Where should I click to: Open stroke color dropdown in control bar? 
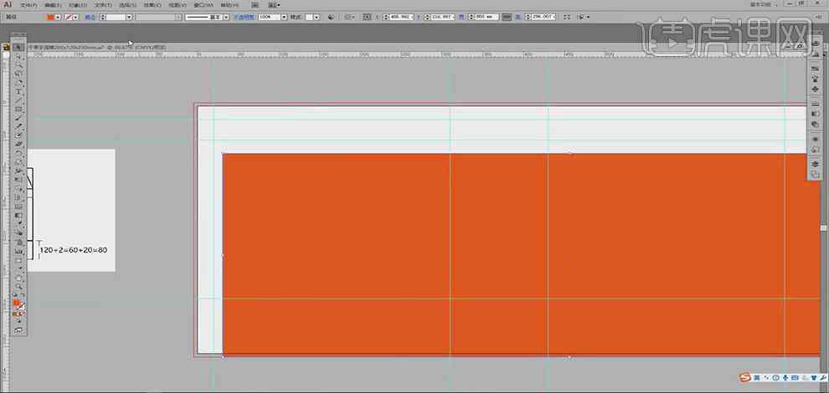click(76, 17)
